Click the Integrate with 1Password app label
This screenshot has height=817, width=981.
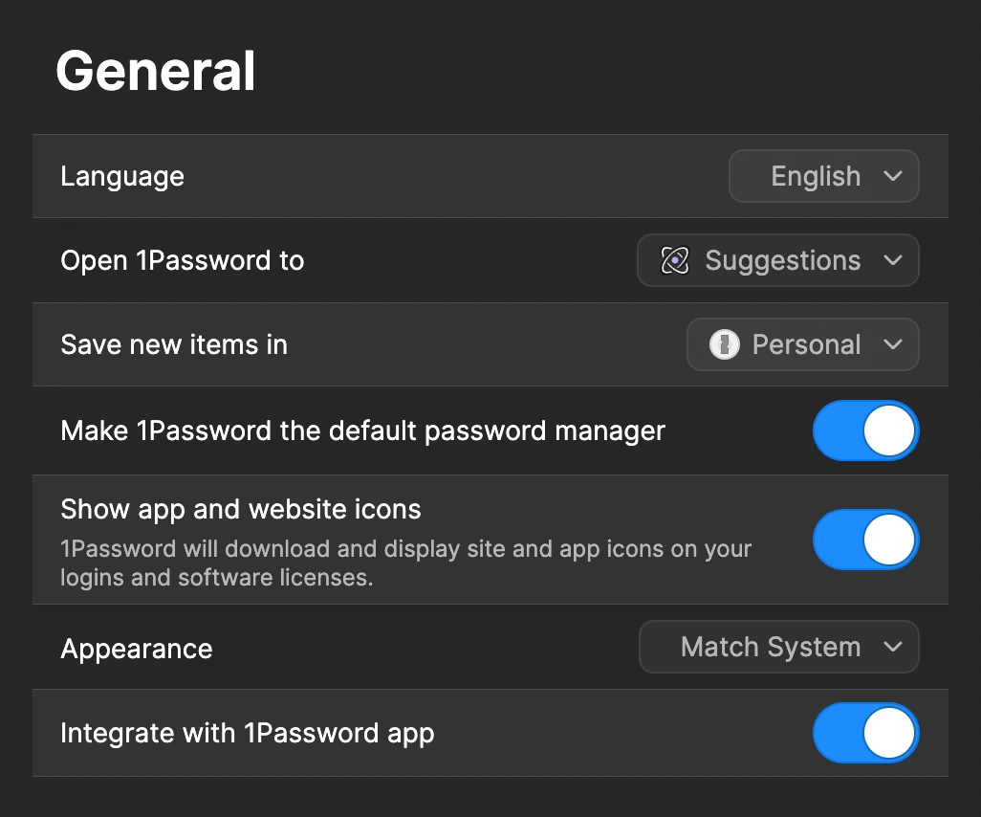[247, 734]
